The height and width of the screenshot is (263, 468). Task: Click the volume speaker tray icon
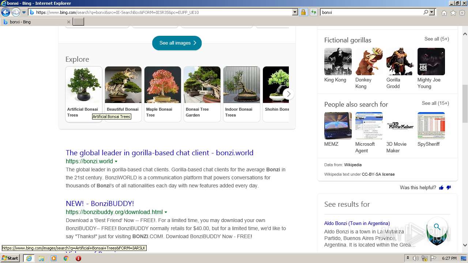416,258
